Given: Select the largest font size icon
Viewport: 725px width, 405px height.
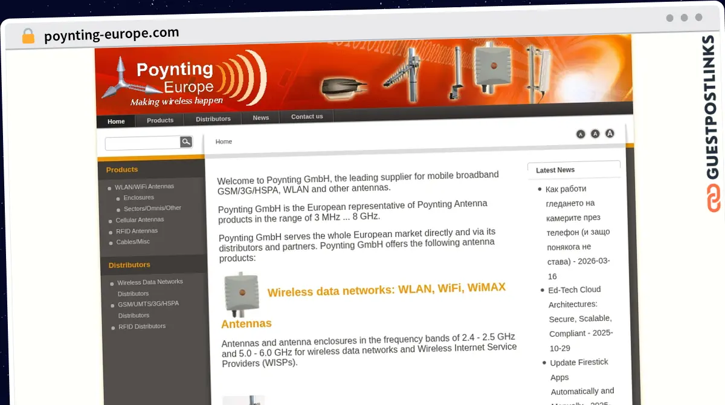Looking at the screenshot, I should tap(610, 133).
